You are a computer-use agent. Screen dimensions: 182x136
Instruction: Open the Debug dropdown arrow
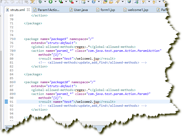click(45, 2)
